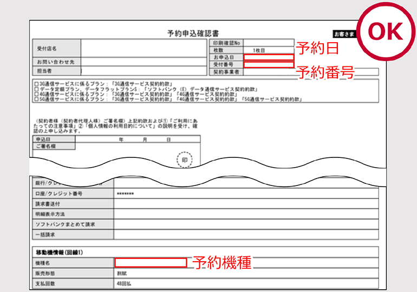Click the お客さま black badge
The width and height of the screenshot is (417, 292).
(x=344, y=34)
